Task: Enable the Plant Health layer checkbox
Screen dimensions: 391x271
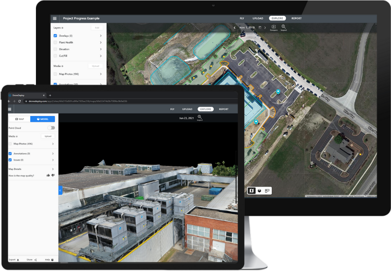Action: point(55,42)
